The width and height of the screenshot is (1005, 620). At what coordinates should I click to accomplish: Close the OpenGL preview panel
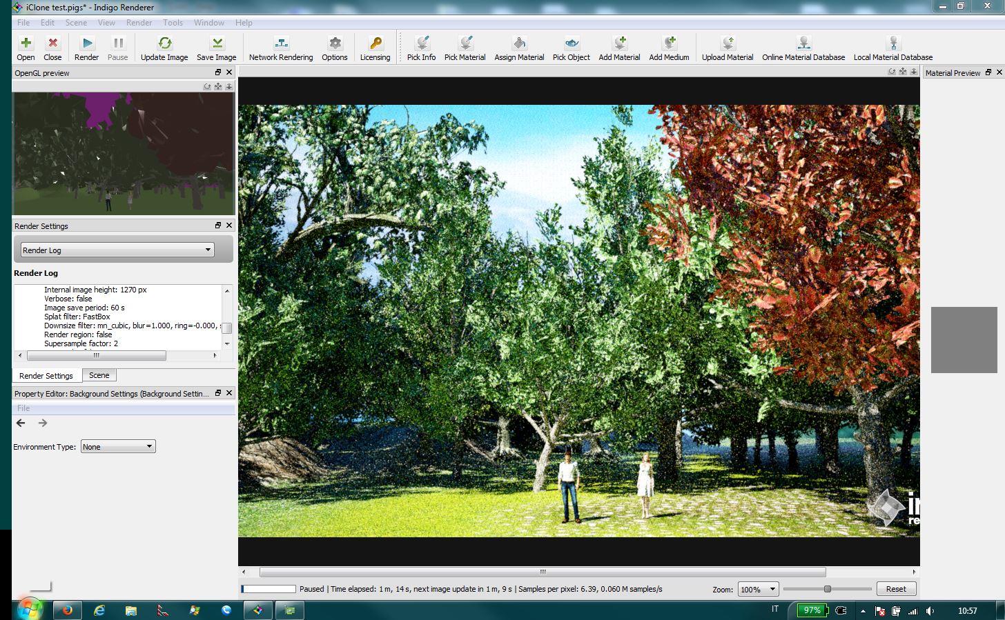229,72
